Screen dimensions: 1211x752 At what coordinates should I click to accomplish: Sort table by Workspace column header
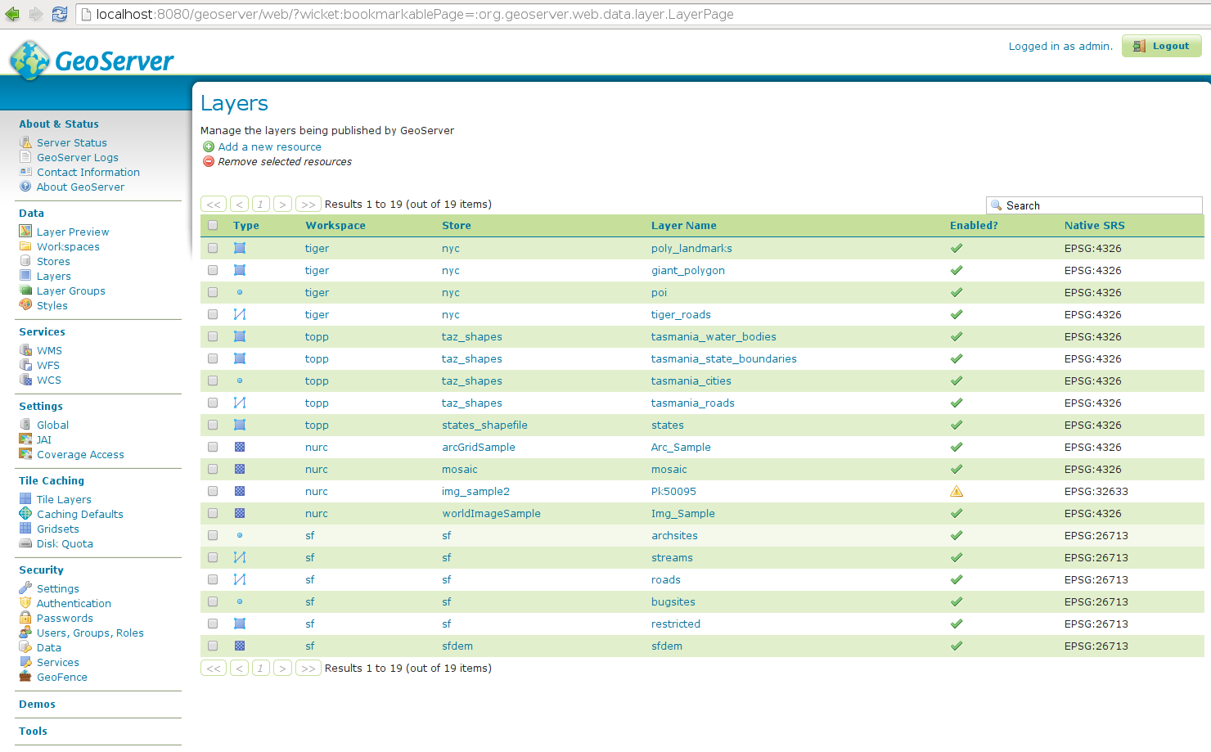click(335, 226)
